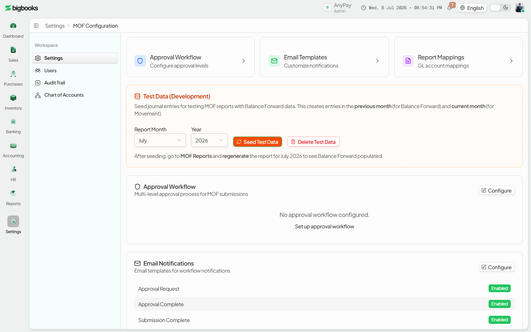Click MOF Configuration breadcrumb

point(96,26)
